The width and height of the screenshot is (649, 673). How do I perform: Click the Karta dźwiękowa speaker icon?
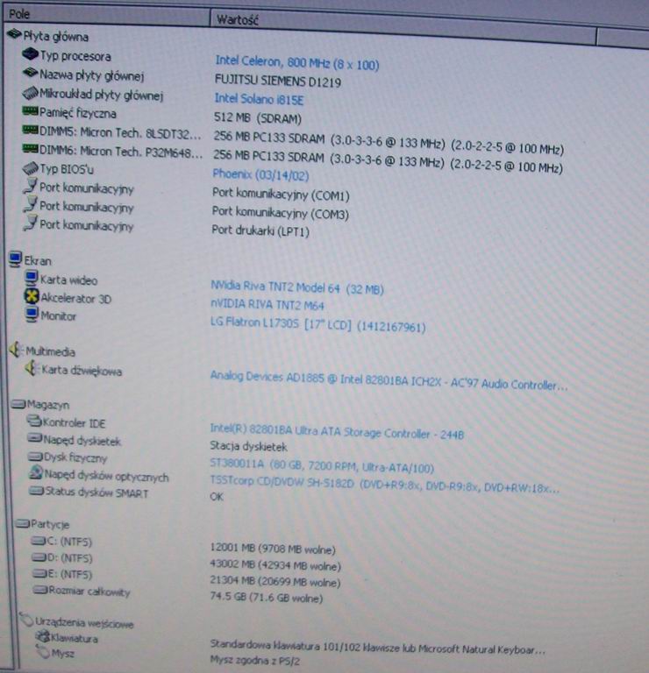coord(31,368)
